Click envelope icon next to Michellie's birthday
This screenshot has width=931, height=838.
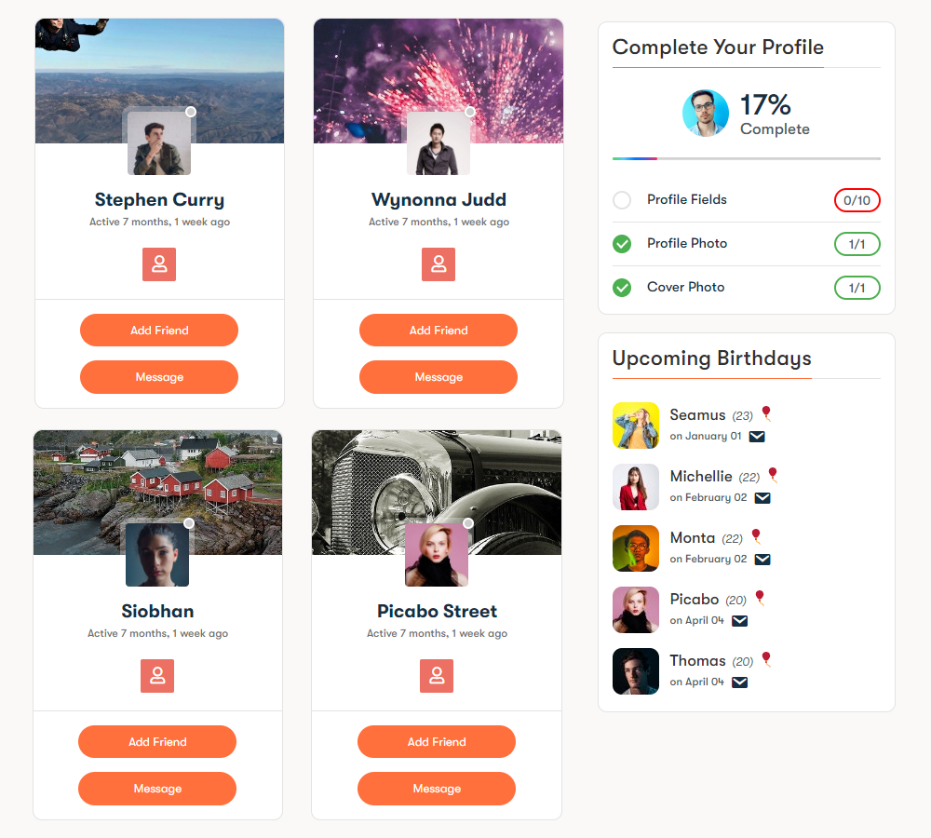click(x=762, y=498)
